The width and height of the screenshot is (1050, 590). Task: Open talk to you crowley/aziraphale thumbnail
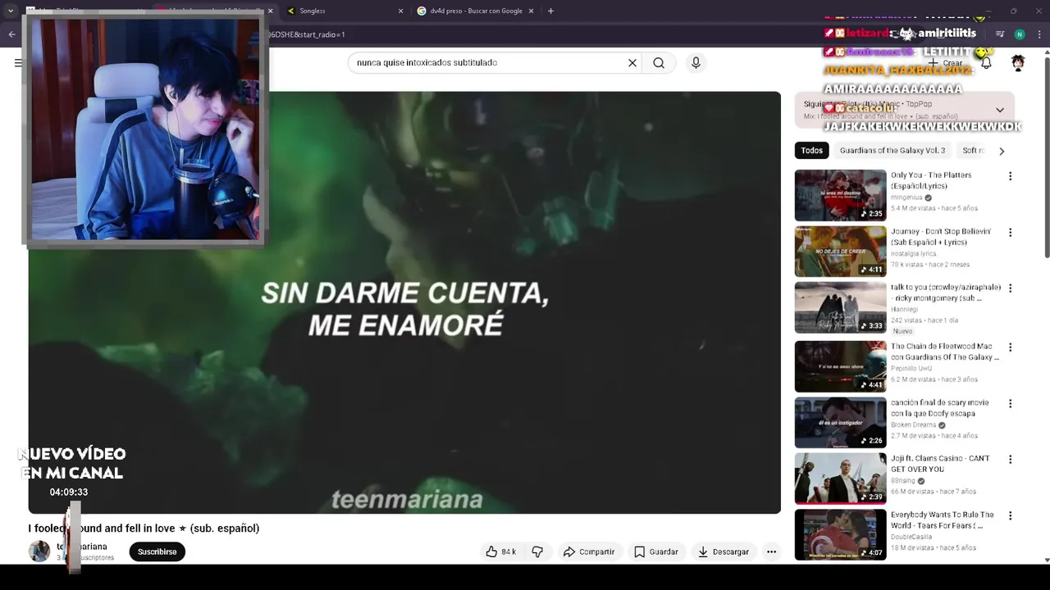840,308
